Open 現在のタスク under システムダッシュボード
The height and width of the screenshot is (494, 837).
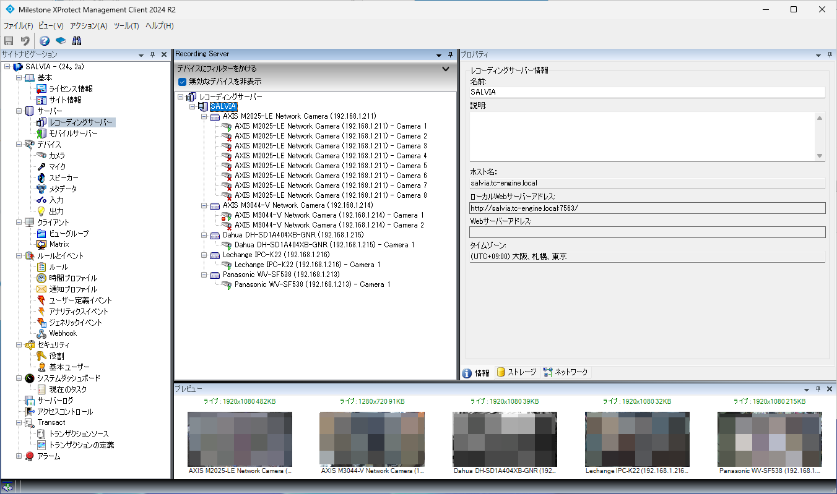pyautogui.click(x=68, y=390)
